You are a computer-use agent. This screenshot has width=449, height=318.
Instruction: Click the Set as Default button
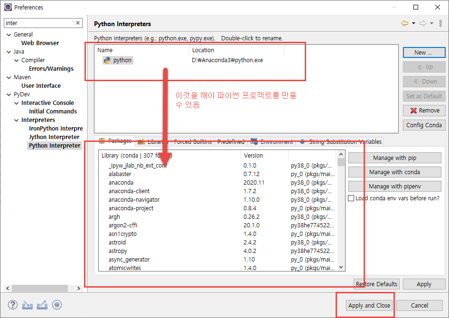(x=424, y=96)
